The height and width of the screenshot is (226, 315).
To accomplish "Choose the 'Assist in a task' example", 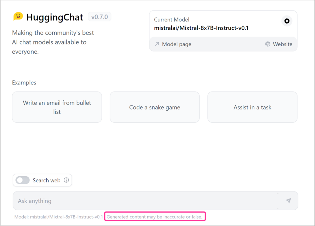I will click(252, 107).
